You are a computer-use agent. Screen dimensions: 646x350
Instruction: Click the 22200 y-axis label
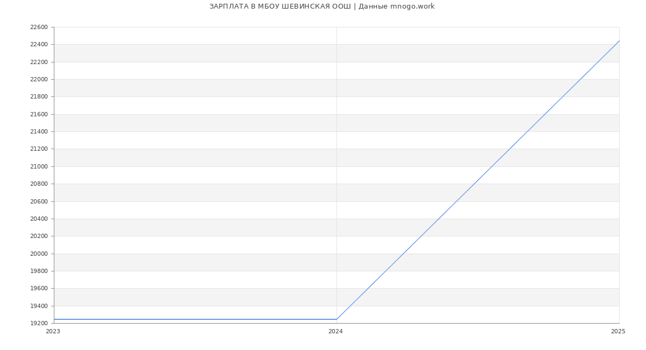tap(39, 62)
